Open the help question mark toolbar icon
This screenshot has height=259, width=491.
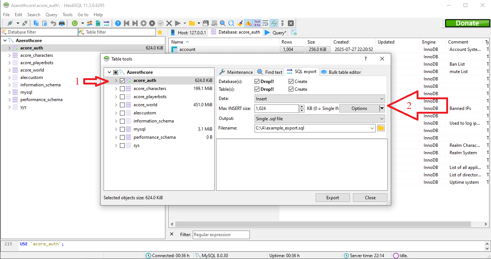click(118, 23)
